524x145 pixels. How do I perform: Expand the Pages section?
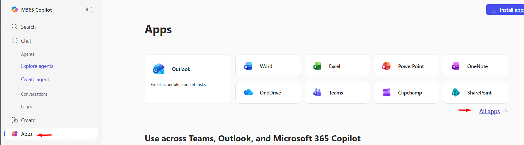pos(26,107)
